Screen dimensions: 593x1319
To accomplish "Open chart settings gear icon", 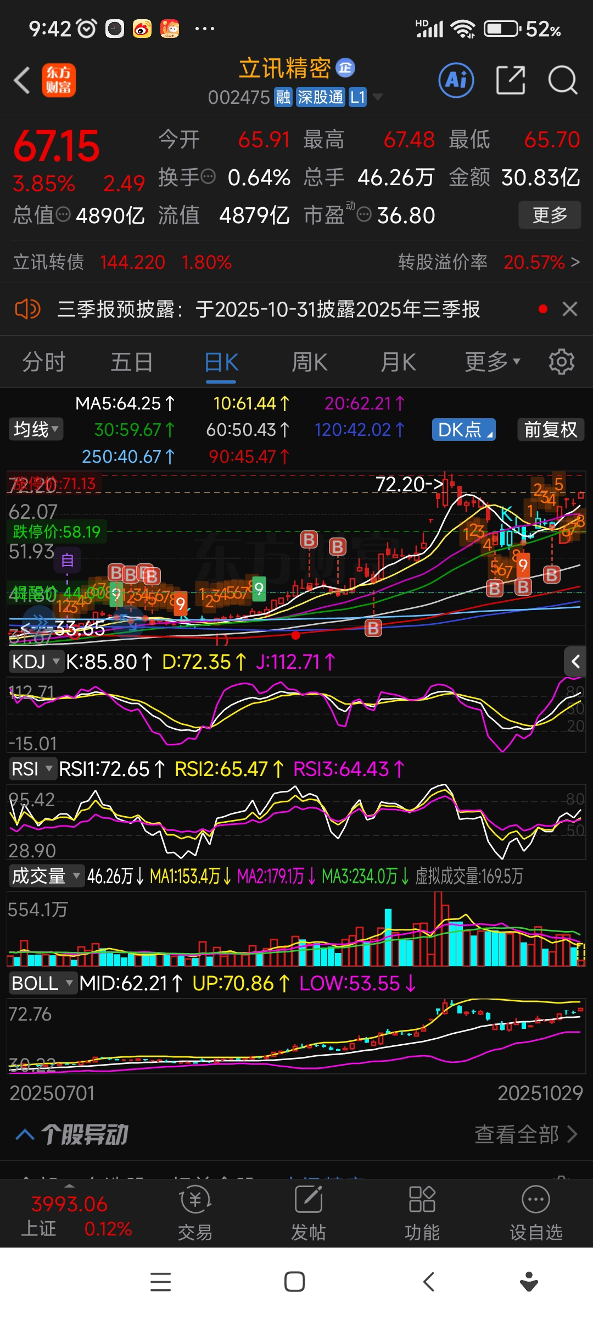I will [x=561, y=362].
